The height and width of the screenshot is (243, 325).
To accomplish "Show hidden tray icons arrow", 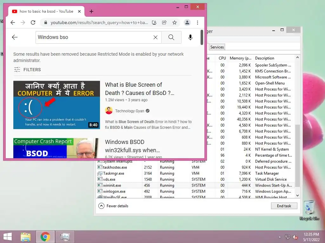I will (x=280, y=237).
